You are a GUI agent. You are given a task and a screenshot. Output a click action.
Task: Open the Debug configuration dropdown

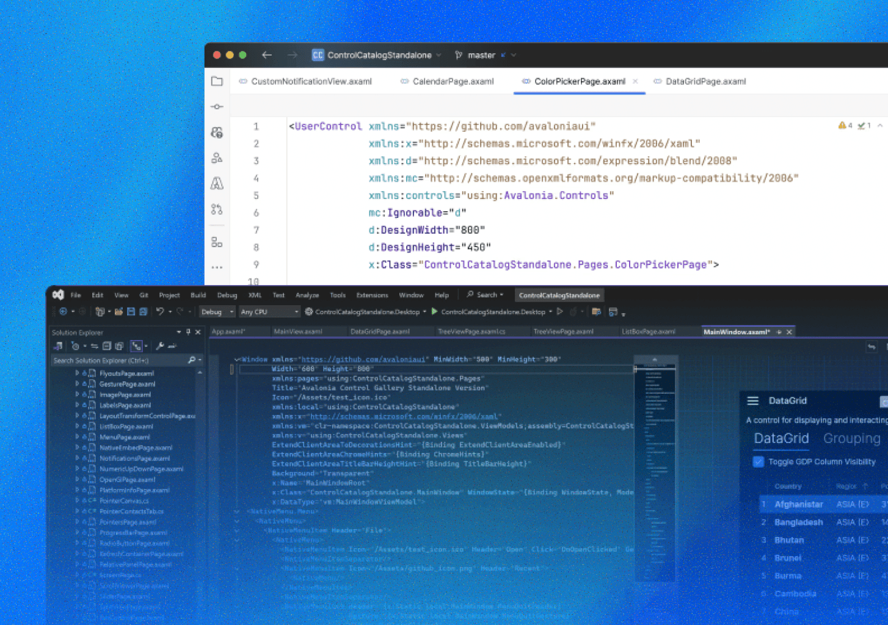click(x=217, y=312)
